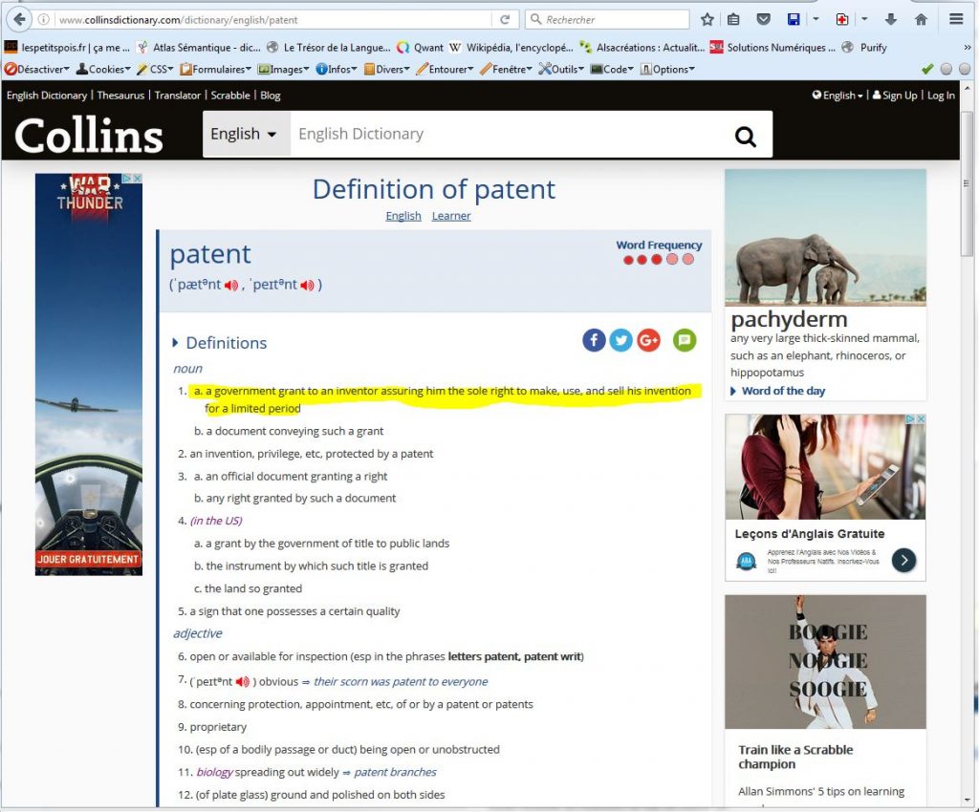Open the Firefox hamburger menu
The image size is (979, 812).
956,19
